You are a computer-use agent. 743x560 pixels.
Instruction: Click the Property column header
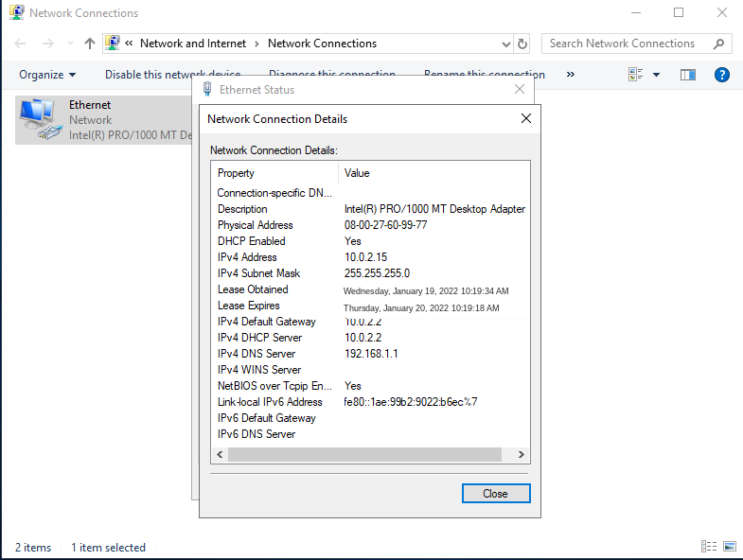tap(274, 173)
